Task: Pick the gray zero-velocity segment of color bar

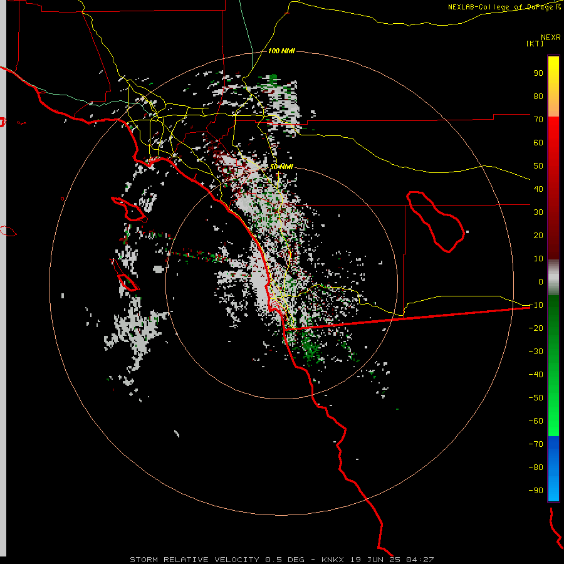Action: tap(553, 278)
